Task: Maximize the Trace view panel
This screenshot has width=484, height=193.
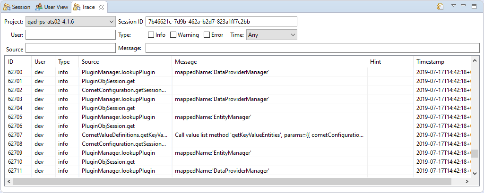Action: pyautogui.click(x=474, y=6)
